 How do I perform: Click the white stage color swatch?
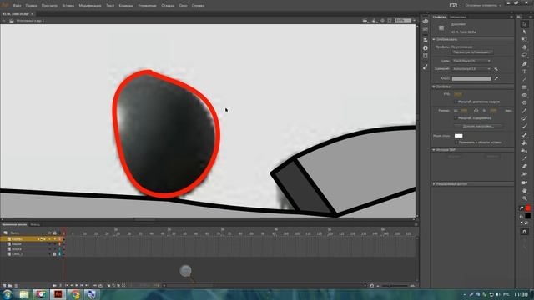[x=458, y=136]
